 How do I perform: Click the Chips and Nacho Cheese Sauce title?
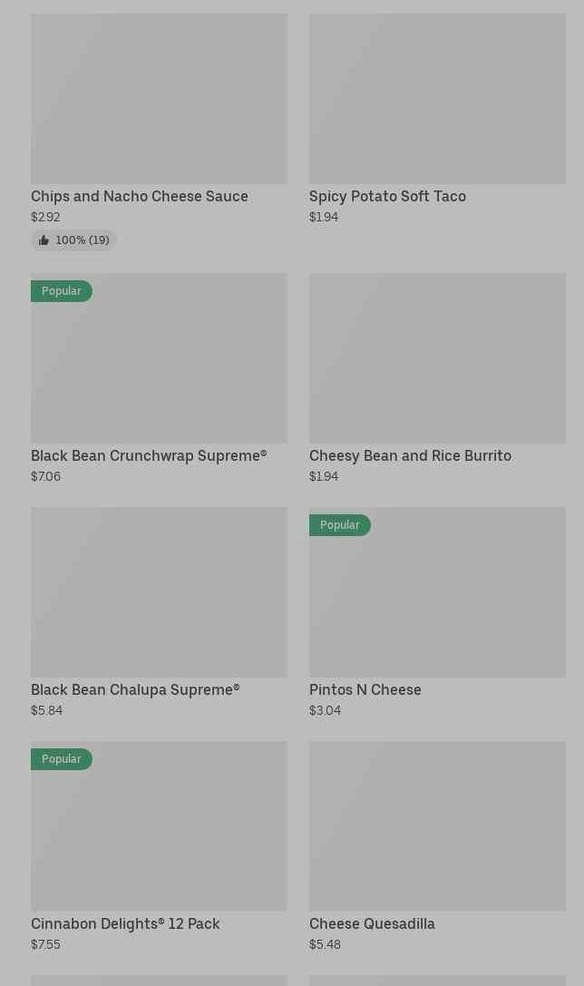tap(140, 196)
